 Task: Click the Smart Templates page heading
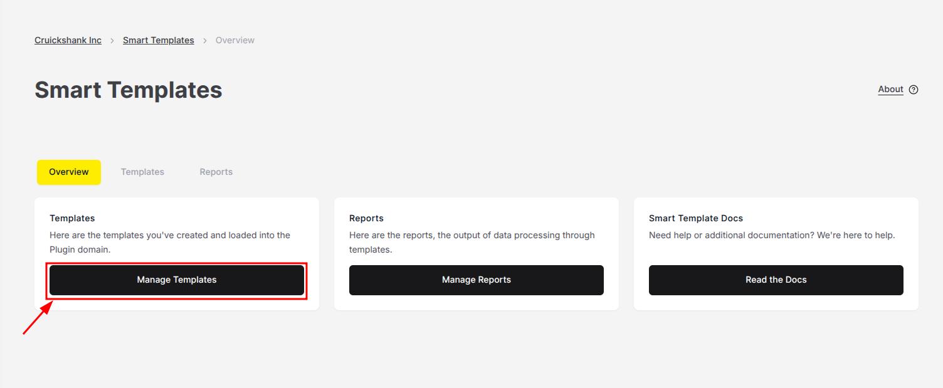coord(129,90)
